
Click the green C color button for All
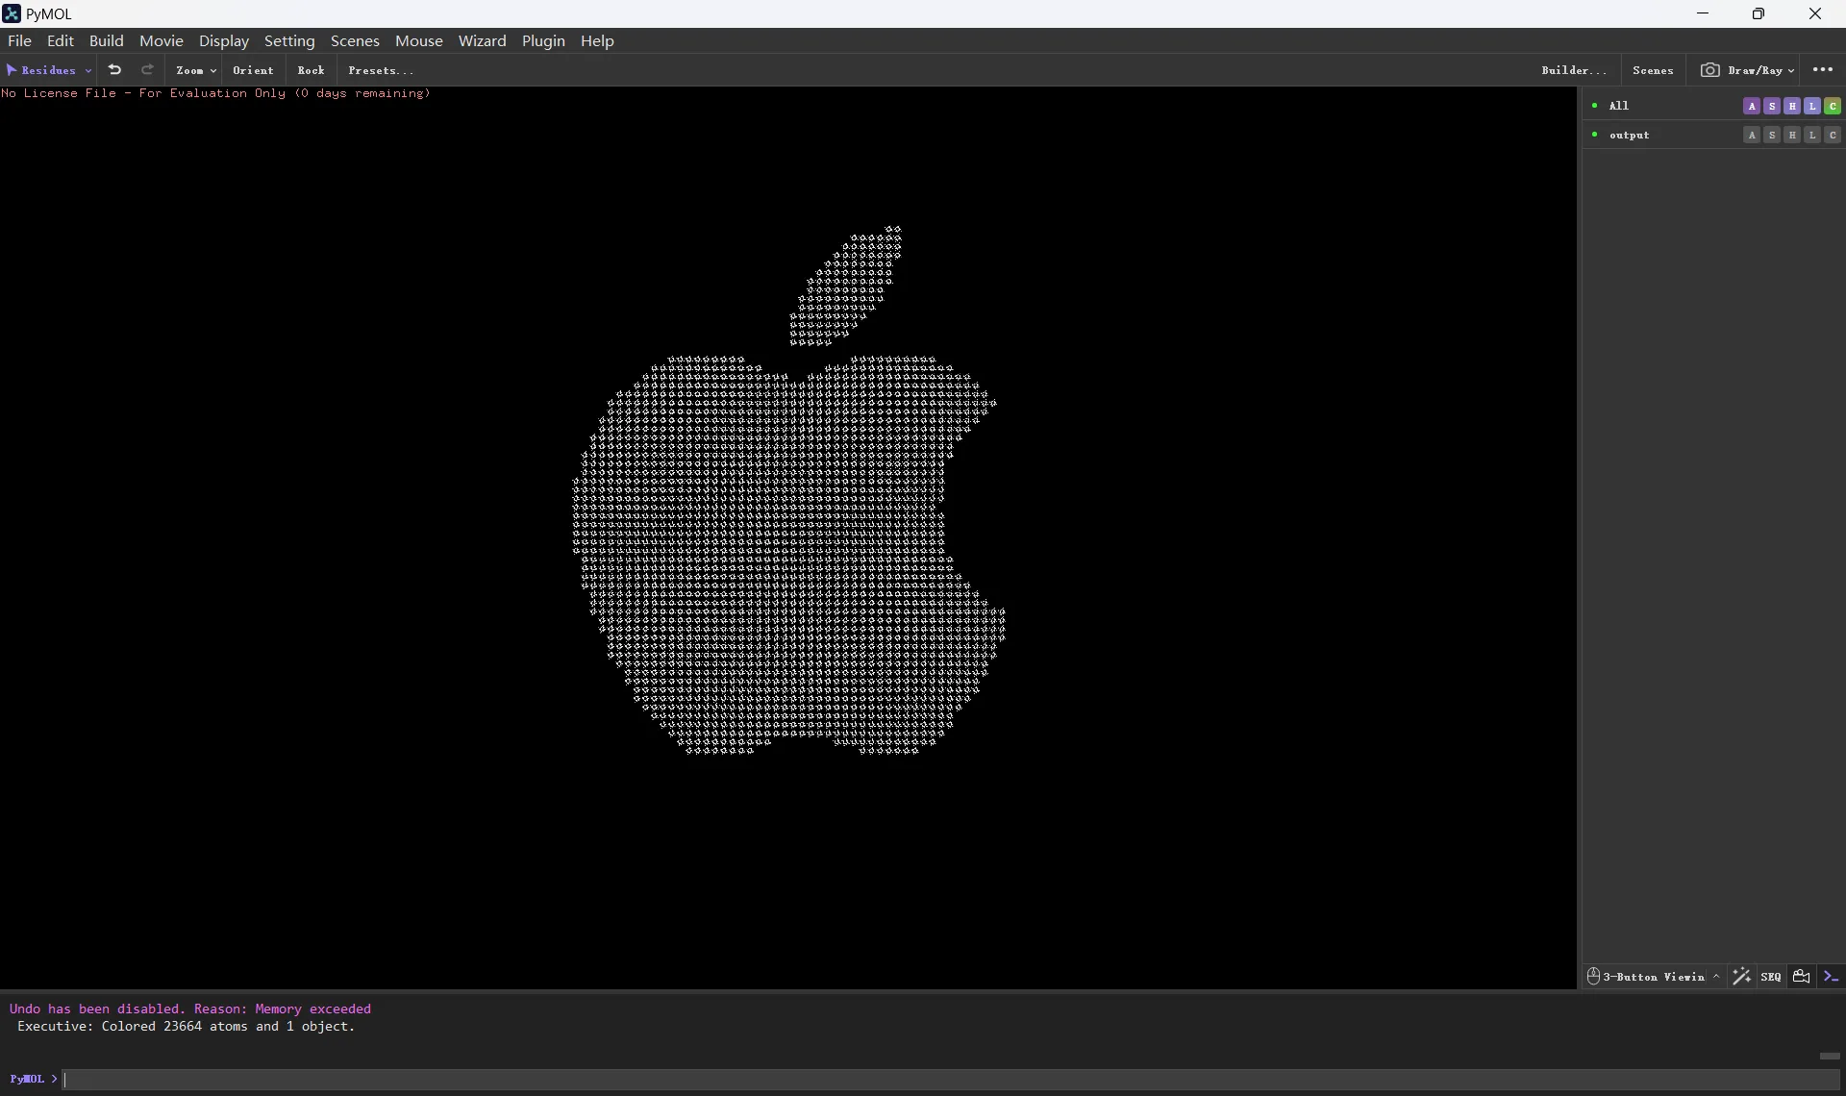pyautogui.click(x=1833, y=106)
